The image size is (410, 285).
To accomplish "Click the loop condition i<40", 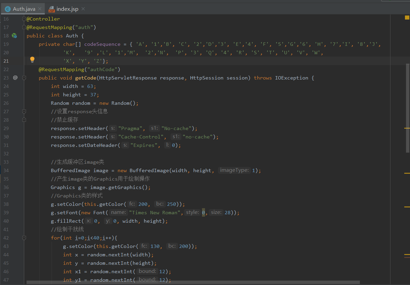I will click(93, 238).
